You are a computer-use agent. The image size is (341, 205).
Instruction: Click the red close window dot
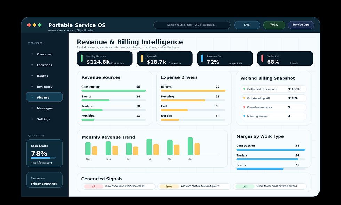tap(29, 25)
